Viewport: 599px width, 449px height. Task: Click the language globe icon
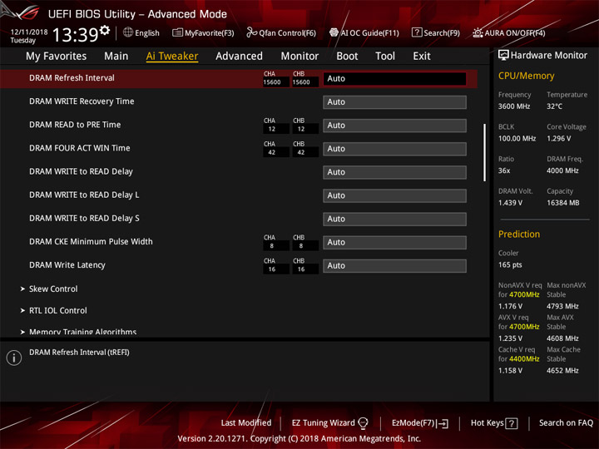coord(128,32)
